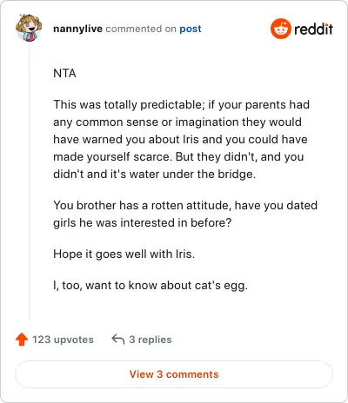Click the "This was totally predictable" line
Screen dimensions: 348x403
(x=182, y=104)
